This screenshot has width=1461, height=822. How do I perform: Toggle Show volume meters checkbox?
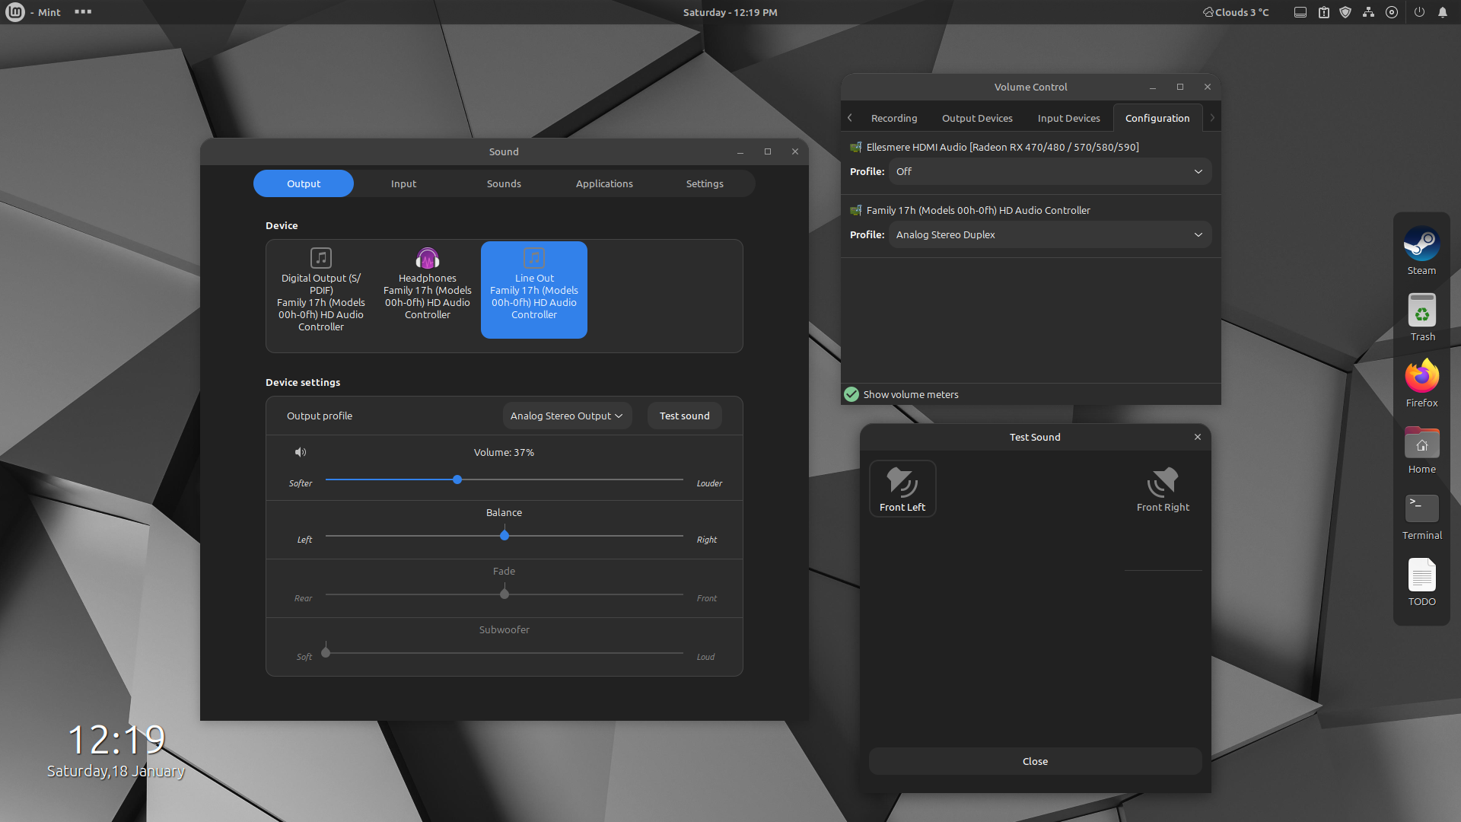[851, 394]
